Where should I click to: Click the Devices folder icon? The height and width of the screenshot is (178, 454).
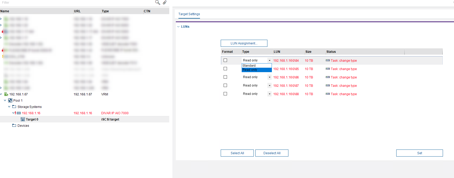[x=14, y=125]
